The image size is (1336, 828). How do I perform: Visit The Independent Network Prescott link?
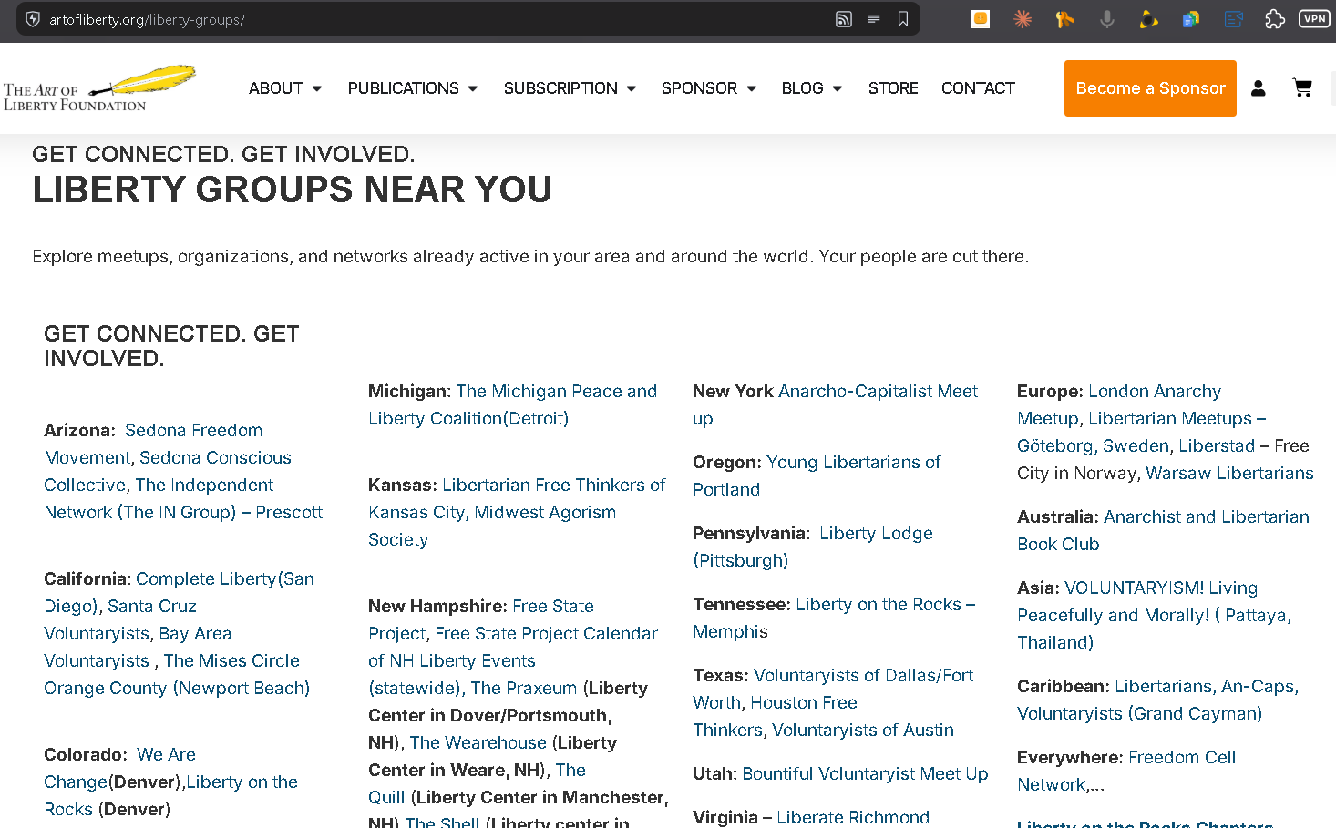click(183, 498)
